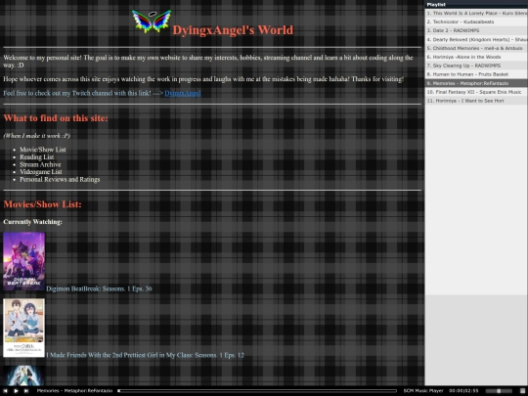Screen dimensions: 528x396
Task: Select 'Sky Clearing Up - RADWIMPS' track
Action: [476, 66]
